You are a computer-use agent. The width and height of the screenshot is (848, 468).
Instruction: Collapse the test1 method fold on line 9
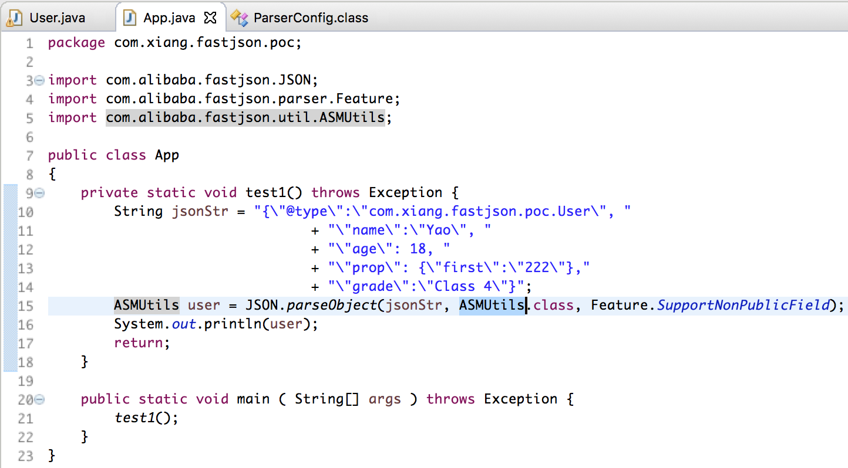click(39, 193)
